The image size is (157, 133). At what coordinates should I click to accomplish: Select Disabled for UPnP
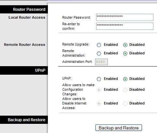[x=125, y=79]
